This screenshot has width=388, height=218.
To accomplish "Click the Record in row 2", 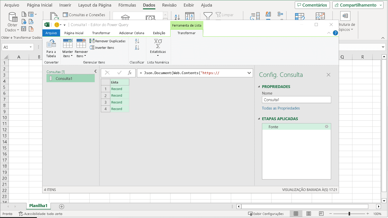I will tap(117, 96).
